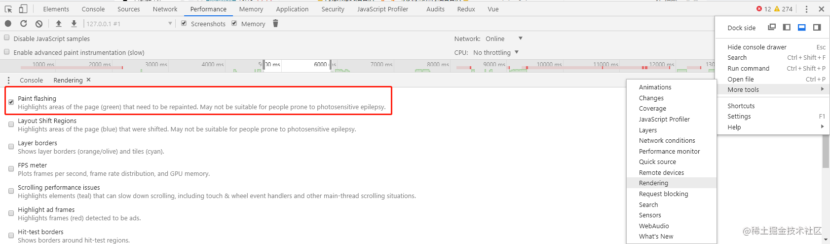Viewport: 830px width, 244px height.
Task: Open the Audits tab
Action: (x=435, y=9)
